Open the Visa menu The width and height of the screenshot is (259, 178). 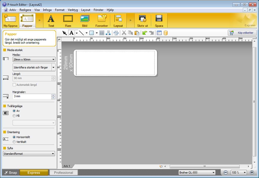tap(37, 10)
